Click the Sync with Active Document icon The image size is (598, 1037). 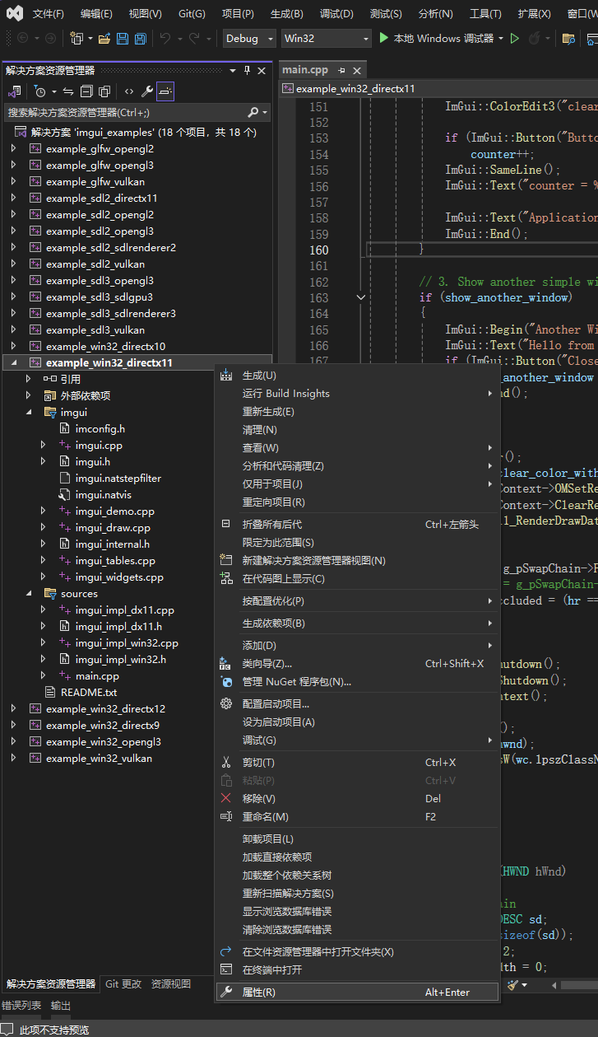(x=68, y=91)
